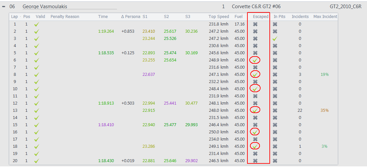Image resolution: width=367 pixels, height=168 pixels.
Task: Click the Escaped checkmark on lap 10
Action: coord(255,89)
